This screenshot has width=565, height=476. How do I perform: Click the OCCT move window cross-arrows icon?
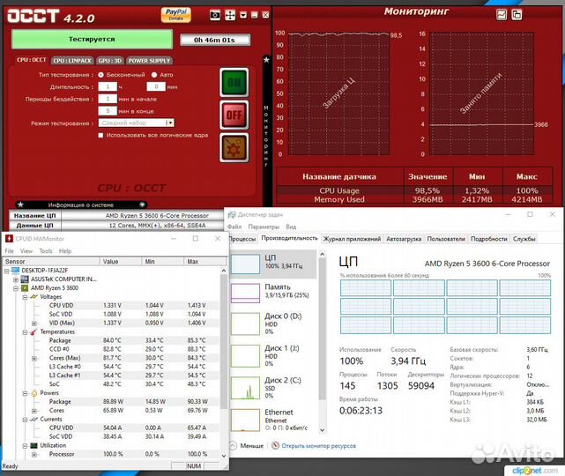(230, 15)
